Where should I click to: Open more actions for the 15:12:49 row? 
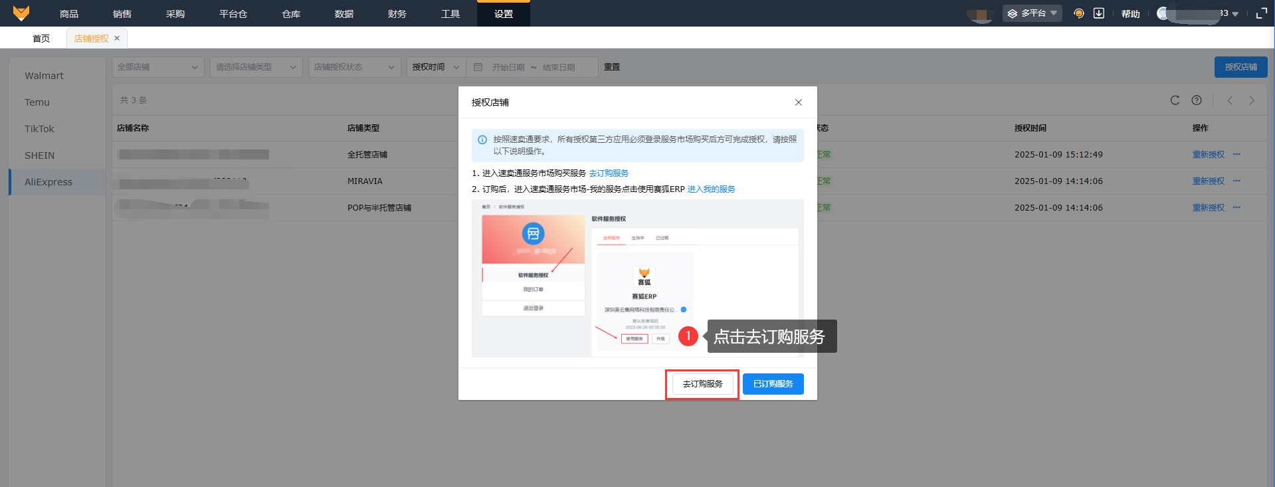[x=1236, y=154]
